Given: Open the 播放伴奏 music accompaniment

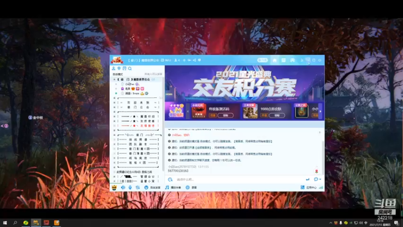Looking at the screenshot, I should point(173,187).
